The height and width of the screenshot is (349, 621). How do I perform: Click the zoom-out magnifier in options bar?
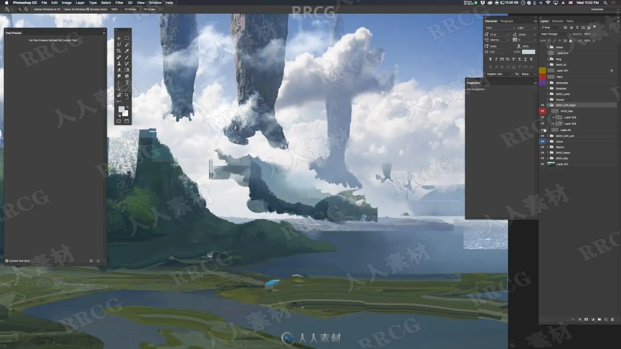(26, 9)
